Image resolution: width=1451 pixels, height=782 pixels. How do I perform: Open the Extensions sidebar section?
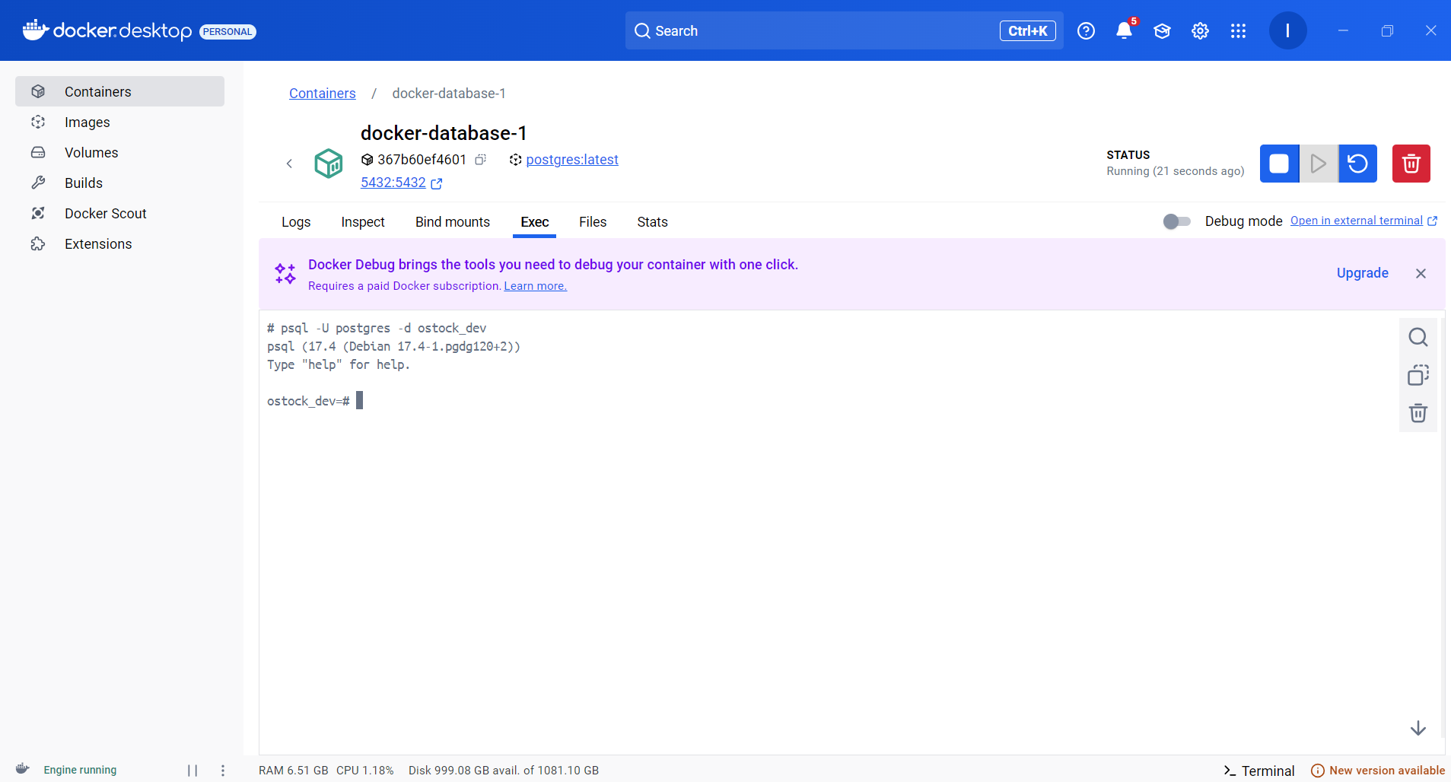click(x=119, y=243)
